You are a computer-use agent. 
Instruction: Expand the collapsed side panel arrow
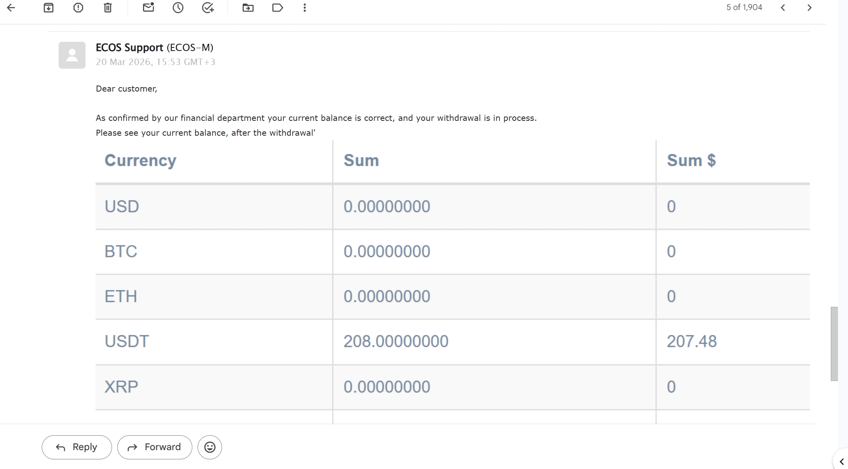click(842, 462)
